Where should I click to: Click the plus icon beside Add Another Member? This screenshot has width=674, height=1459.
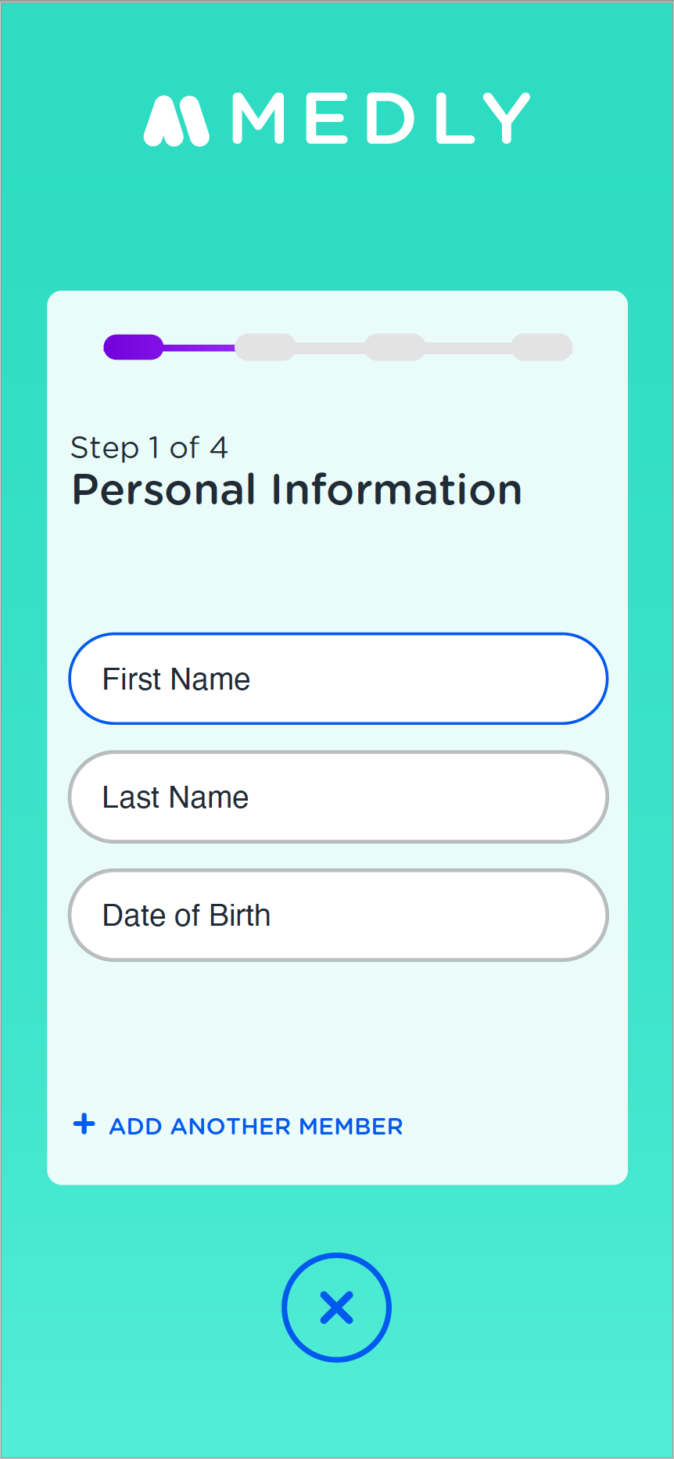84,1124
